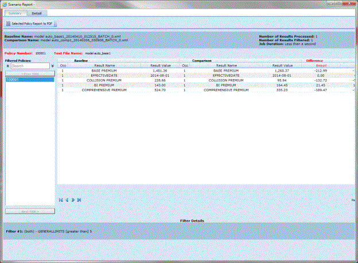The height and width of the screenshot is (263, 358).
Task: Click difference amount -212.99
Action: (x=321, y=70)
